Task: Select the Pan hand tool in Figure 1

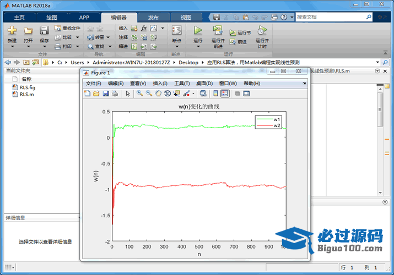Action: tap(158, 94)
